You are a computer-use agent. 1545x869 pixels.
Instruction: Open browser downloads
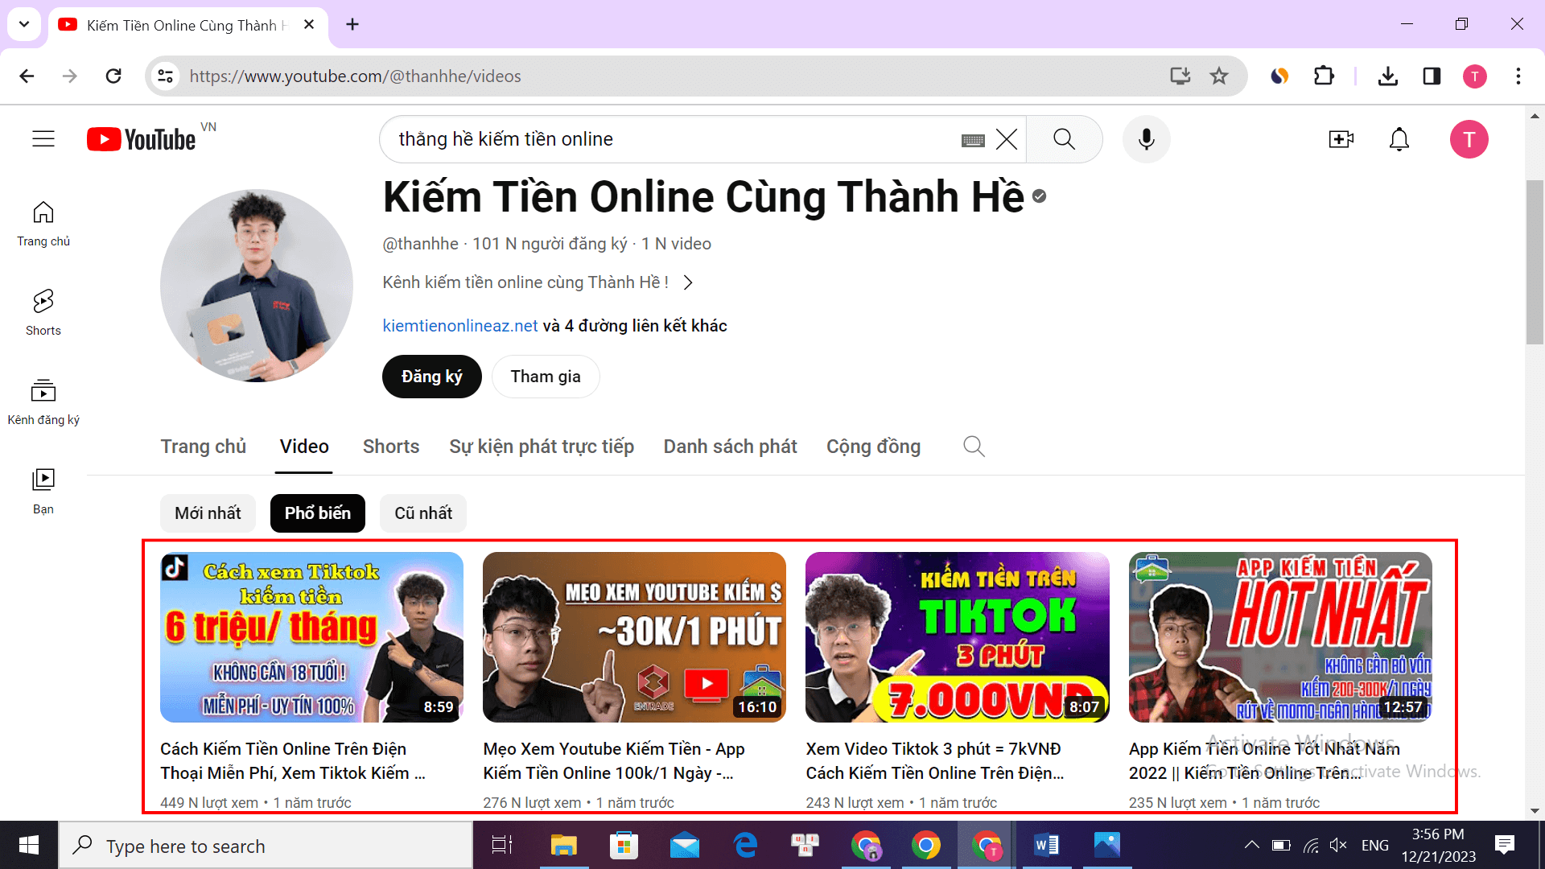(x=1387, y=76)
